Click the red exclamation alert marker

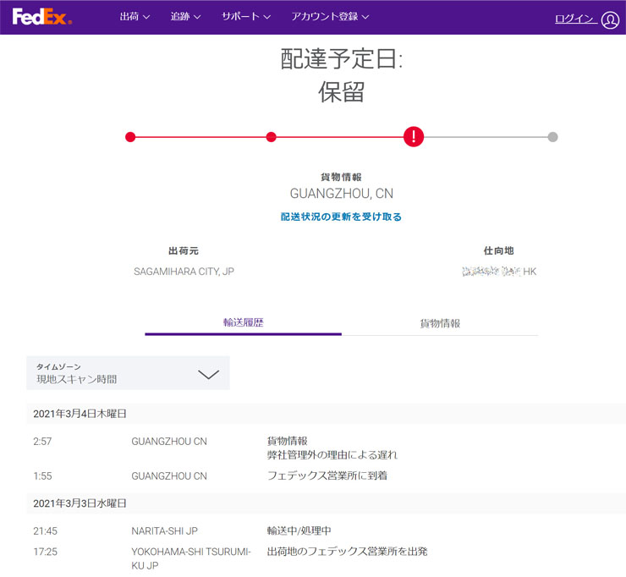click(x=413, y=136)
